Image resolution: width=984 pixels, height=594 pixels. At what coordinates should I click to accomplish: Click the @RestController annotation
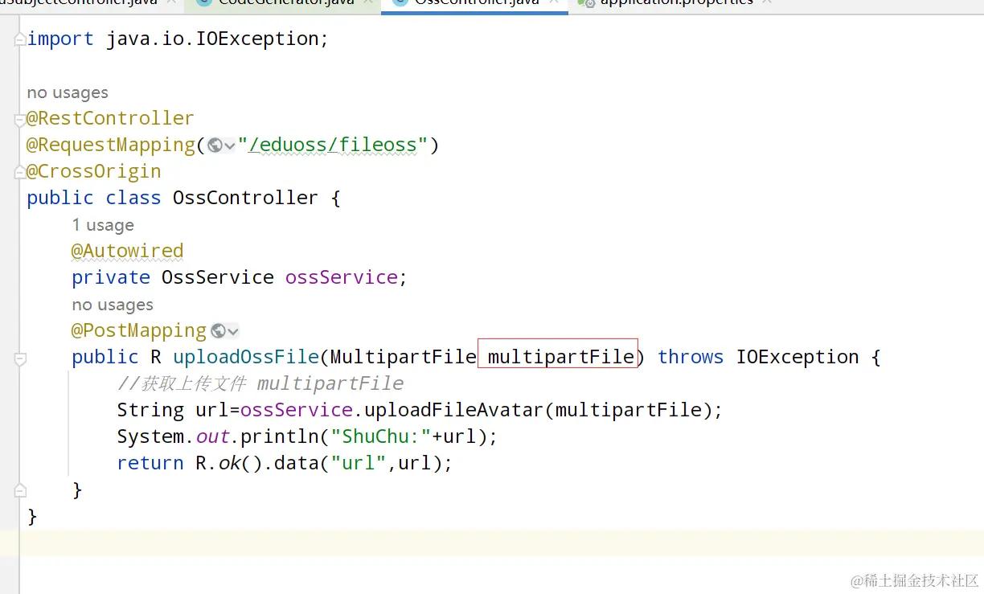110,118
